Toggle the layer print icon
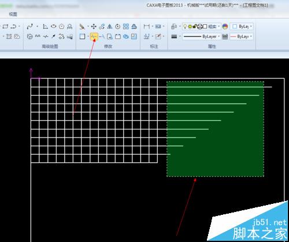 click(200, 27)
